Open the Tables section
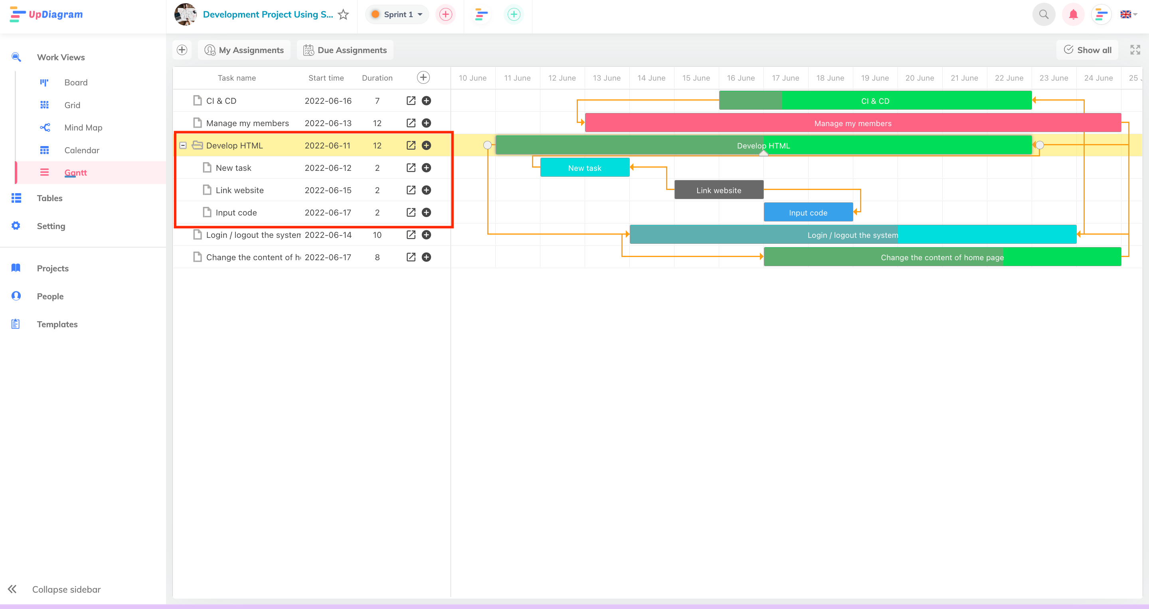The height and width of the screenshot is (609, 1149). click(49, 198)
